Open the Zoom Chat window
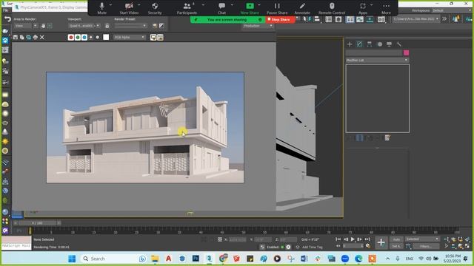474x266 pixels. [x=222, y=8]
